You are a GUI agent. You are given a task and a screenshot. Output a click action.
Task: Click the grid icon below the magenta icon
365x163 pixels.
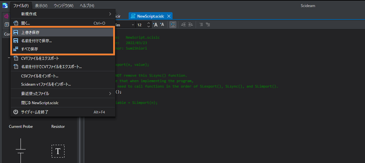[7, 25]
